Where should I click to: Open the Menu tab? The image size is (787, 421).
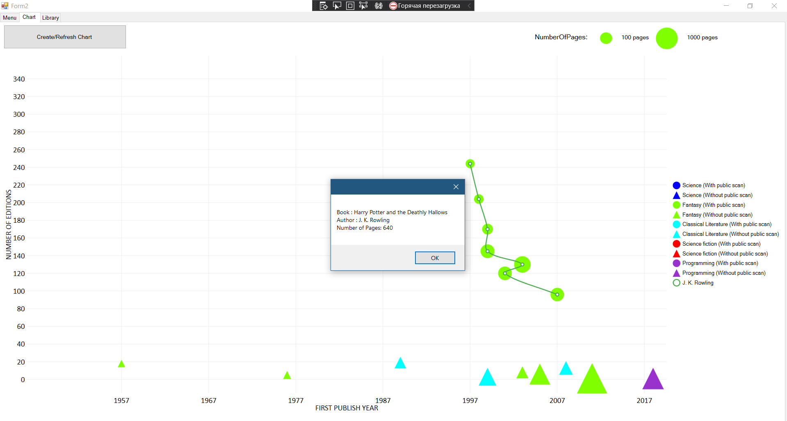pos(9,18)
